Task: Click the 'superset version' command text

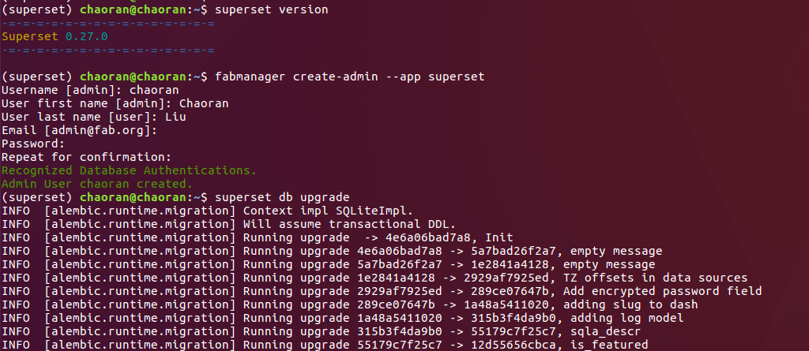Action: point(272,9)
